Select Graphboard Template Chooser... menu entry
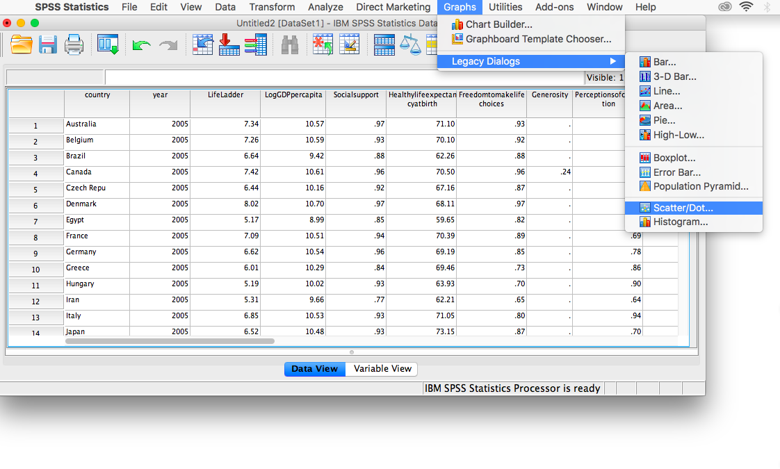 (531, 39)
